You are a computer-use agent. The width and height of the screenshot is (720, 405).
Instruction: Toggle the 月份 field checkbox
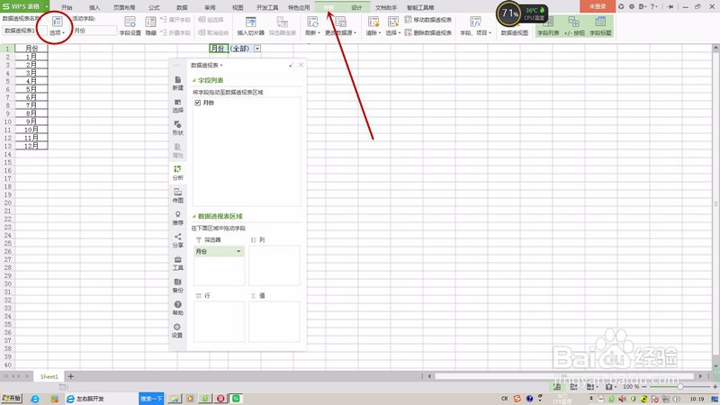coord(197,103)
